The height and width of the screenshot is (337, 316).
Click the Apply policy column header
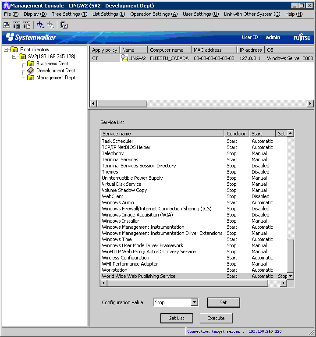point(105,50)
